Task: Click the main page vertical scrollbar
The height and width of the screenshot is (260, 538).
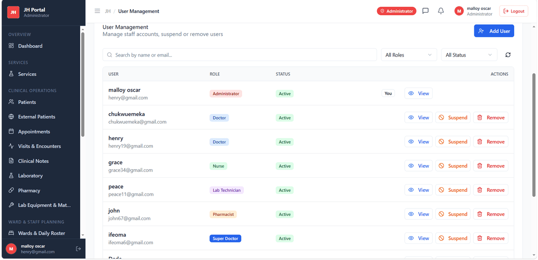Action: [x=534, y=135]
